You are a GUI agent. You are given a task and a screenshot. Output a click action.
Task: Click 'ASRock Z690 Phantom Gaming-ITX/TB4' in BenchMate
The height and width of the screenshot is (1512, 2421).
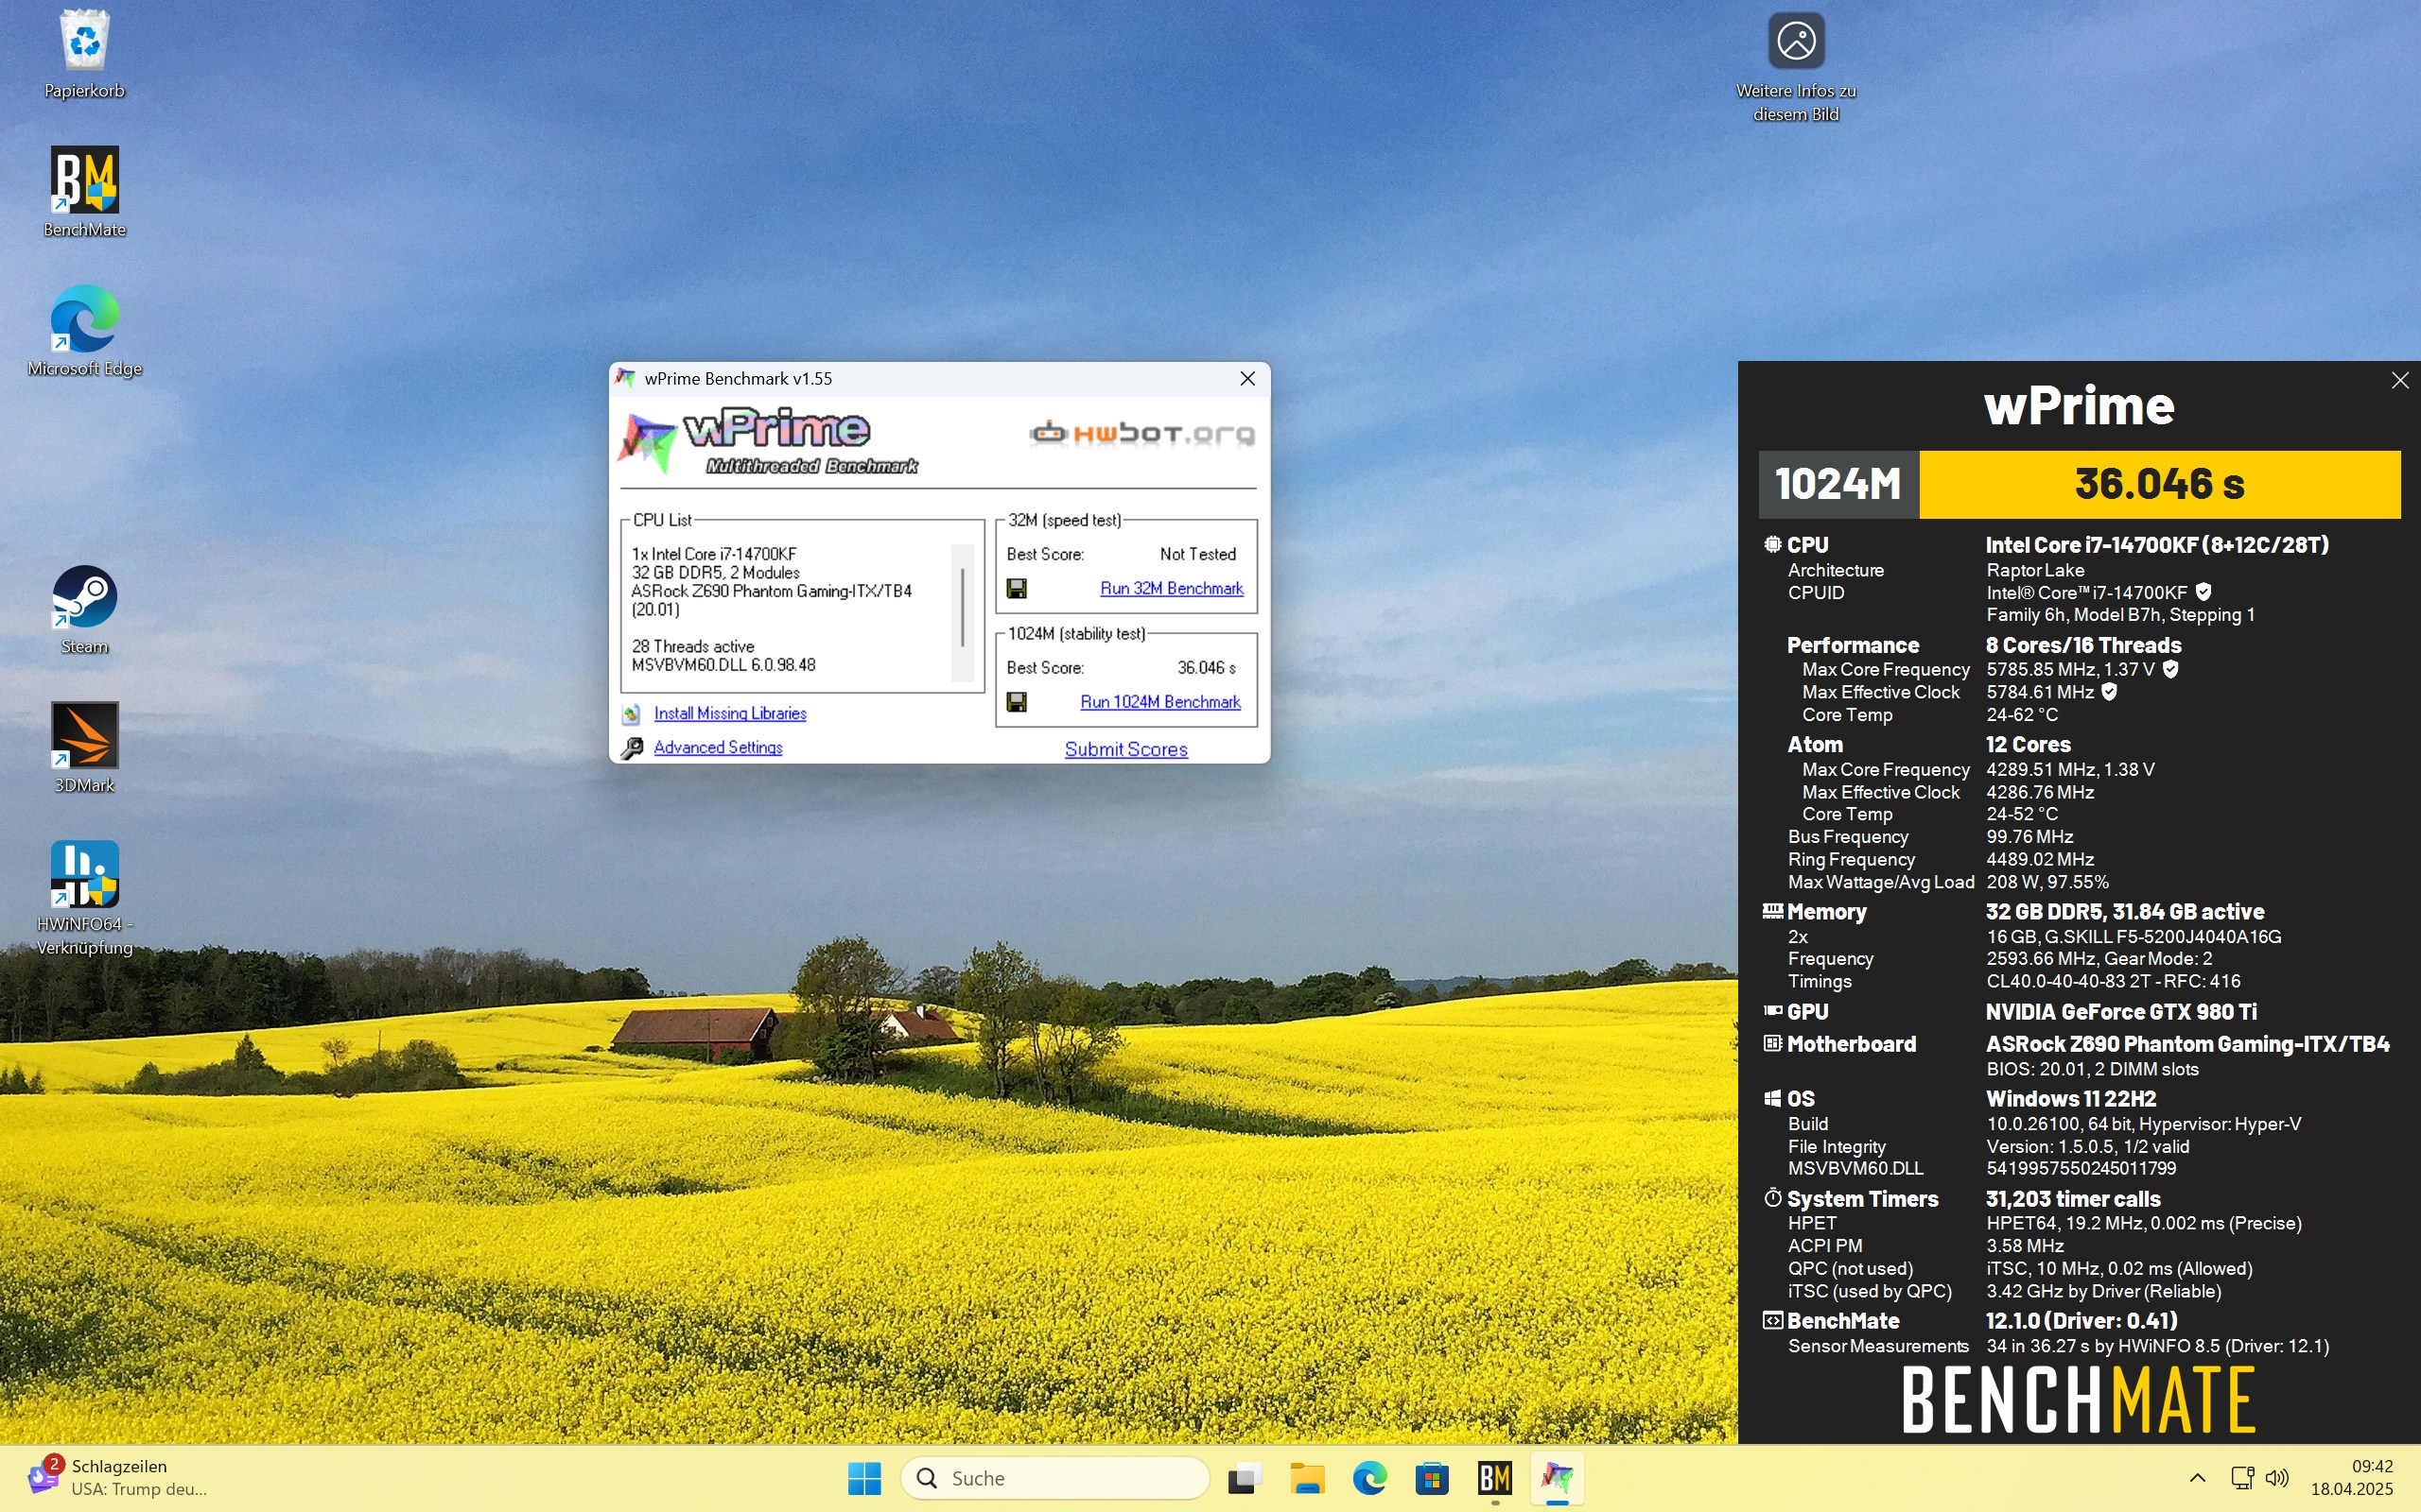point(2186,1044)
